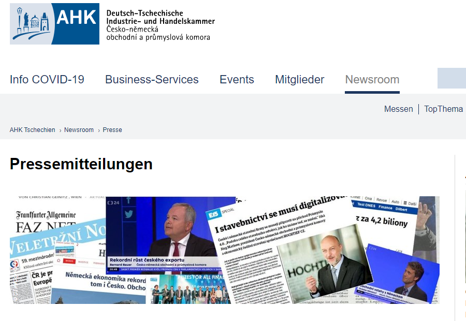Click the light blue box beside Newsroom
The width and height of the screenshot is (466, 321).
click(452, 78)
